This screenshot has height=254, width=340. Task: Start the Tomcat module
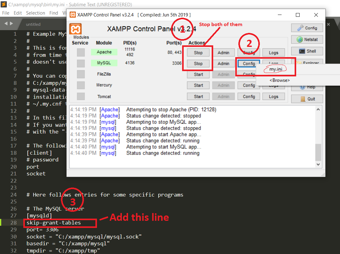(198, 97)
